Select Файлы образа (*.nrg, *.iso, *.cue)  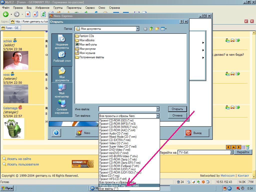pyautogui.click(x=129, y=185)
